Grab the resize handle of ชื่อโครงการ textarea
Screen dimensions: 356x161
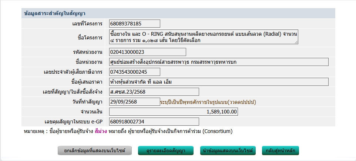pos(296,42)
